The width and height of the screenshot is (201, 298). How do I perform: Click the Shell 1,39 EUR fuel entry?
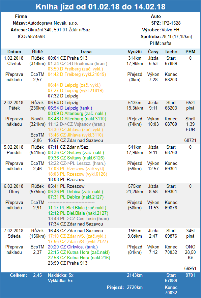pyautogui.click(x=190, y=124)
